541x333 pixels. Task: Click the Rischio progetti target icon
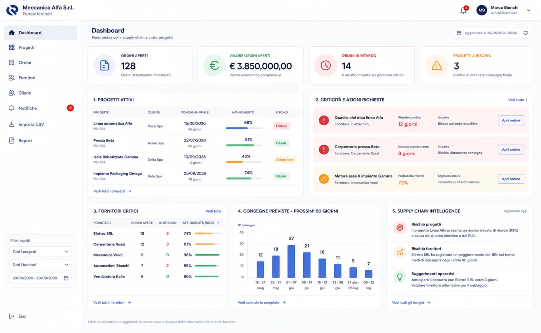400,227
